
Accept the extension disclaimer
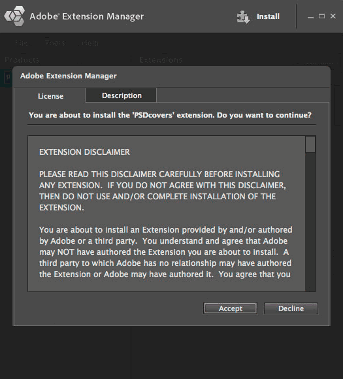coord(230,308)
